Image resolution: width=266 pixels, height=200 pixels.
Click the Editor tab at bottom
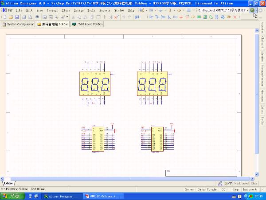click(8, 183)
